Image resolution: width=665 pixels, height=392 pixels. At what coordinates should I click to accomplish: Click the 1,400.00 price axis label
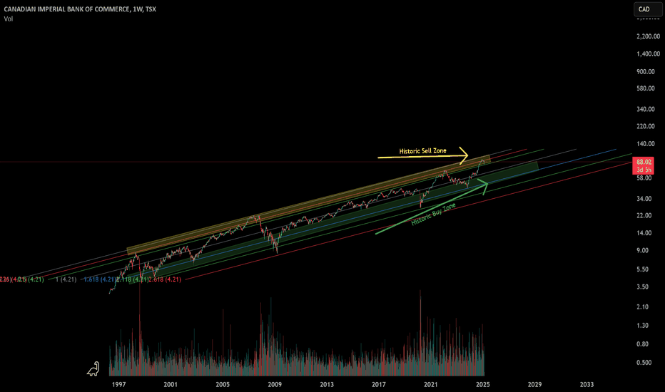(648, 54)
